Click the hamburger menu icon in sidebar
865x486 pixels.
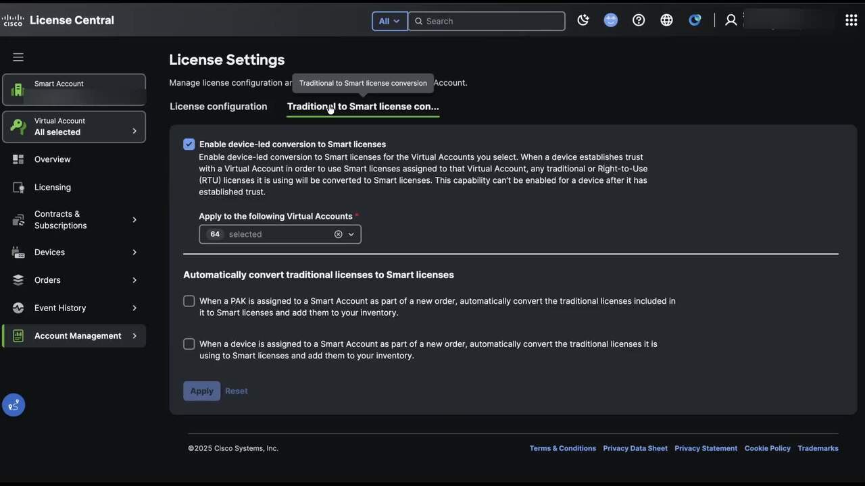18,57
